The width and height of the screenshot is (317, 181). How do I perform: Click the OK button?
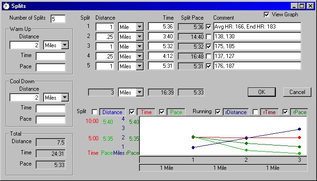click(262, 92)
